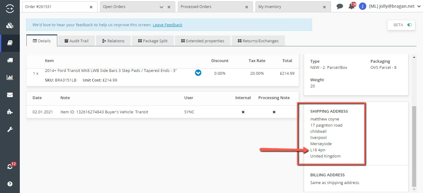
Task: Click the Leave Feedback link
Action: 168,25
